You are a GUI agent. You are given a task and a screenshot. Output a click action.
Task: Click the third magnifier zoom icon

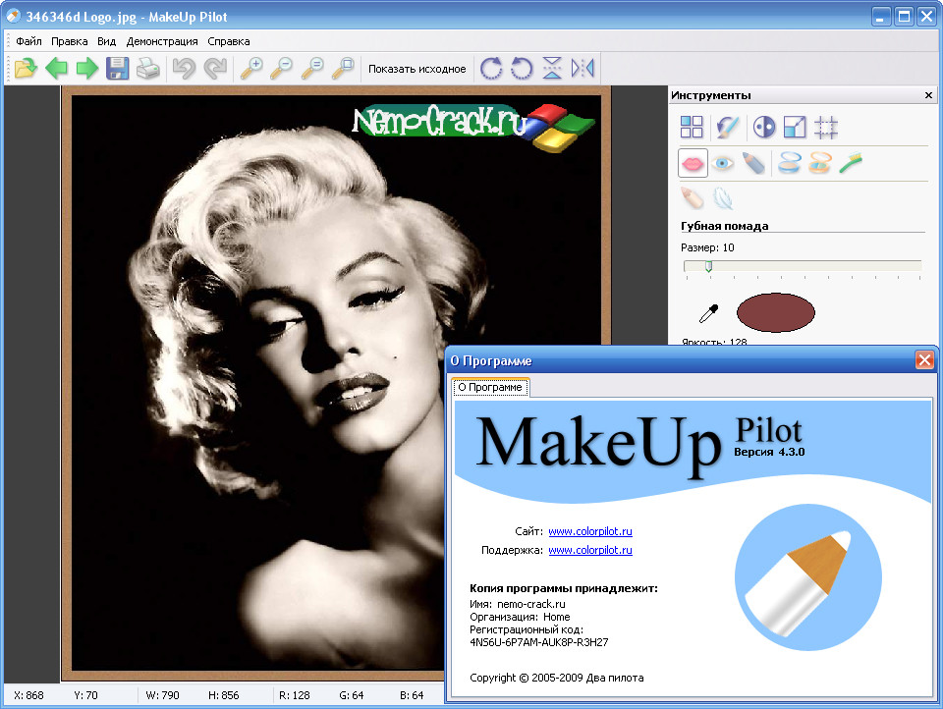click(x=312, y=68)
